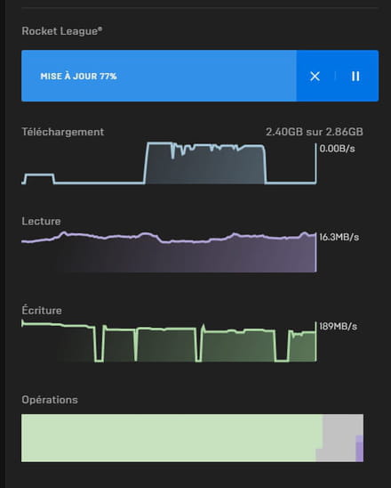
Task: Pause the Rocket League update
Action: tap(355, 76)
